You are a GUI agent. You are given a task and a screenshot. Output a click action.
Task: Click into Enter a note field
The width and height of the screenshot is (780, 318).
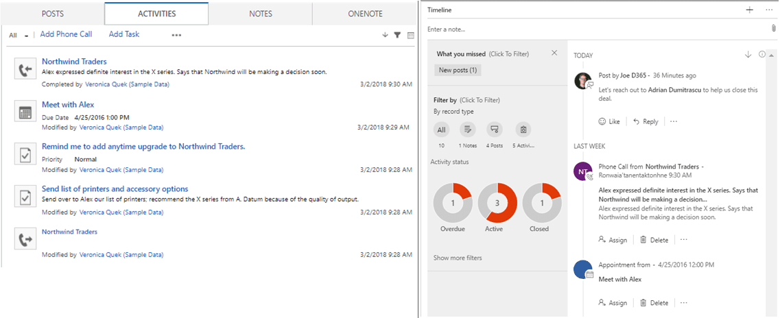pyautogui.click(x=597, y=29)
